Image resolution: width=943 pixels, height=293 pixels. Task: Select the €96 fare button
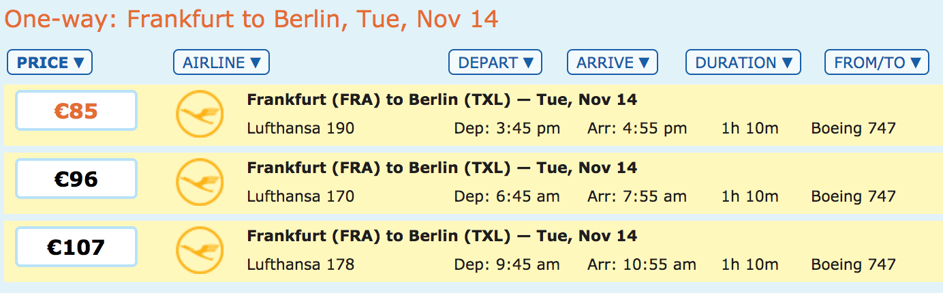76,179
